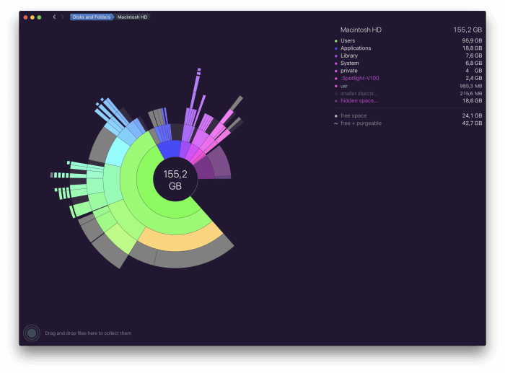Minimize the window with the yellow button
Screen dimensions: 505x373
coord(32,17)
